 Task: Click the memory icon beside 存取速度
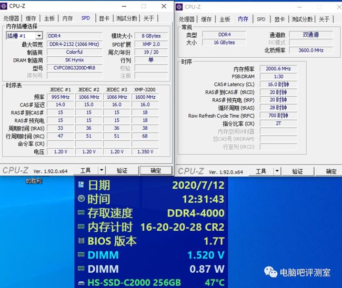click(81, 212)
